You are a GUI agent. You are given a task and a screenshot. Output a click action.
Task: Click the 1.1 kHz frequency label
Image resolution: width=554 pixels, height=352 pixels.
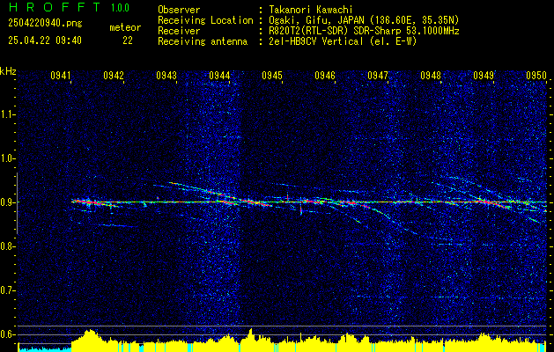tap(8, 114)
